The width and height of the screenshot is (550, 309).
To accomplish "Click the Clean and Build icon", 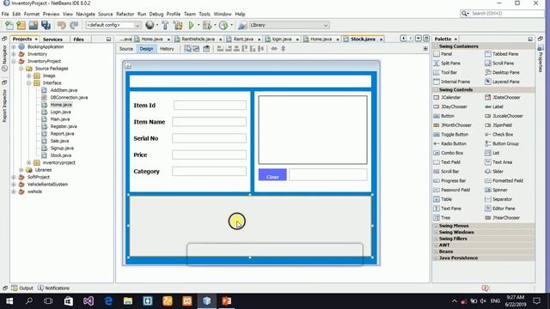I will [x=178, y=25].
